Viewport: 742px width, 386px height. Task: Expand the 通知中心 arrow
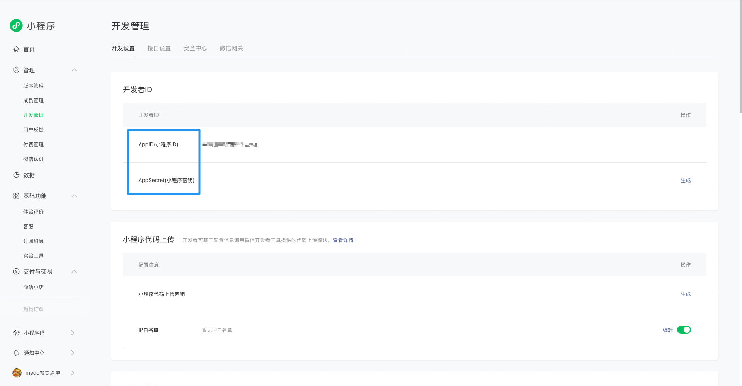tap(73, 353)
